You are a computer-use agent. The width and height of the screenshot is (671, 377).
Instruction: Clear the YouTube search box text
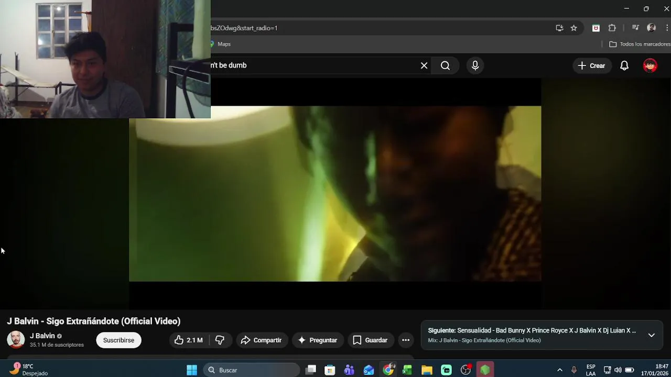424,65
